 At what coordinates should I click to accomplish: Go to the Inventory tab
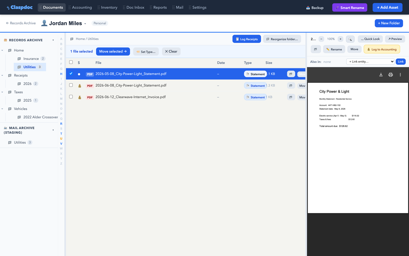coord(108,7)
